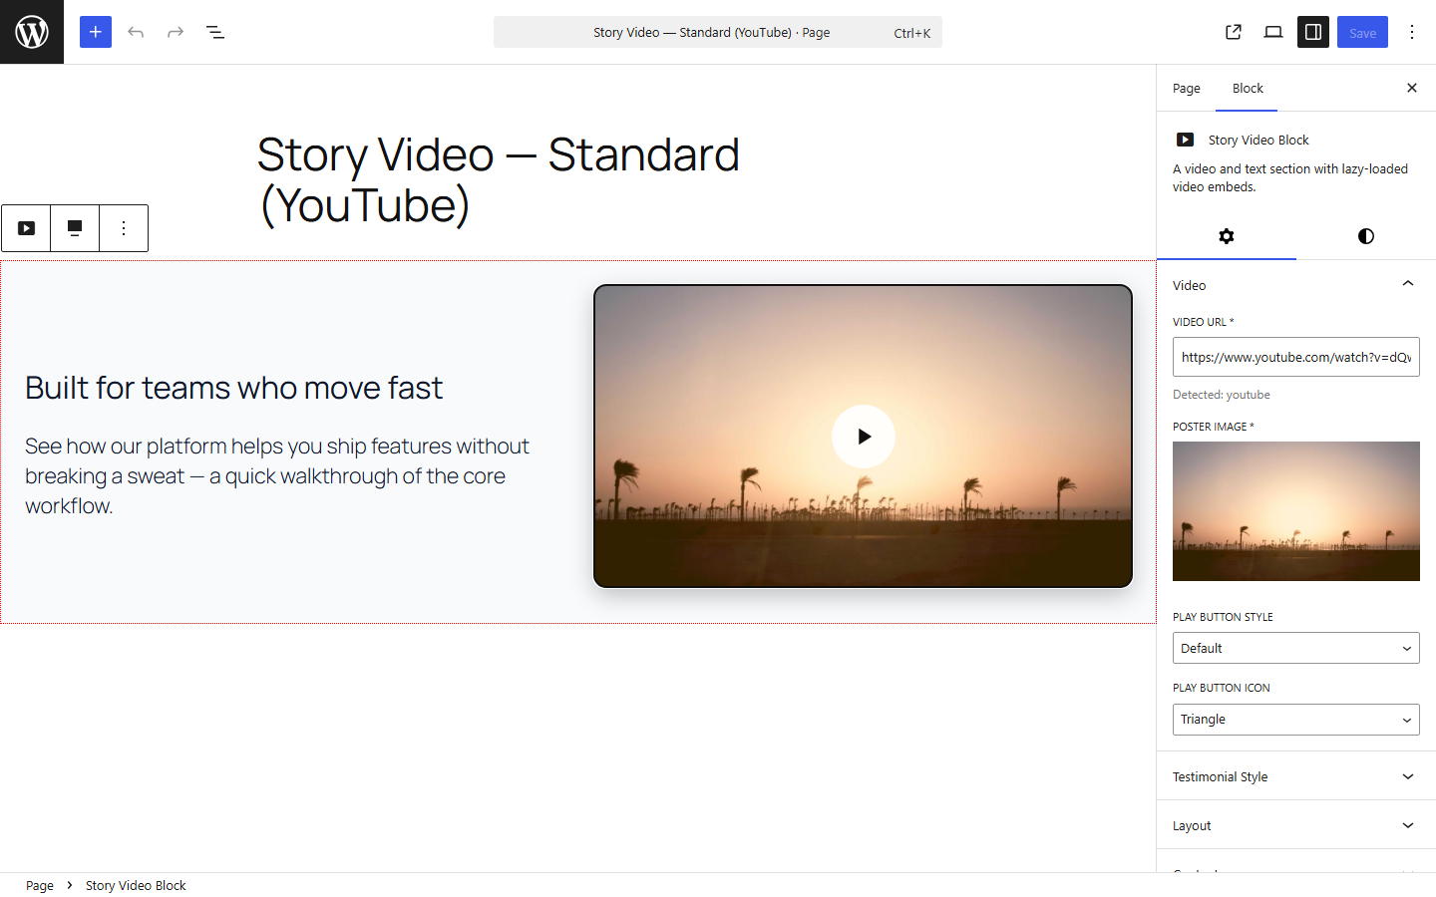1436x897 pixels.
Task: Click the video play button
Action: pyautogui.click(x=864, y=437)
